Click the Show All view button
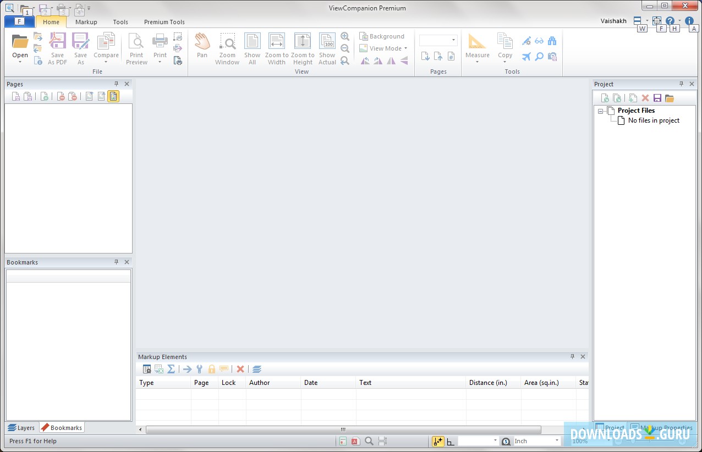Image resolution: width=702 pixels, height=452 pixels. (252, 49)
